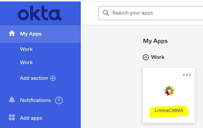
Task: Click the home icon beside My Apps
Action: click(x=12, y=34)
